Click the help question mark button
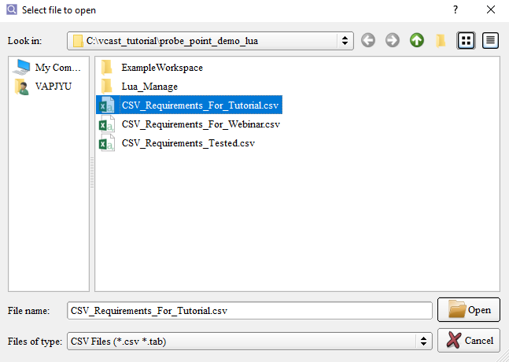509x362 pixels. [x=455, y=10]
